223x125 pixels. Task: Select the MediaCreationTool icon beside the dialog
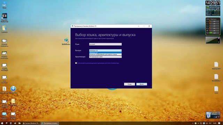pos(66,41)
